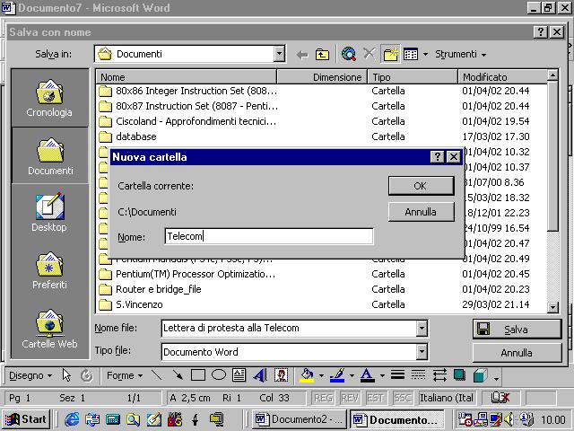Select the Documenti place in sidebar
The width and height of the screenshot is (574, 431).
point(50,156)
